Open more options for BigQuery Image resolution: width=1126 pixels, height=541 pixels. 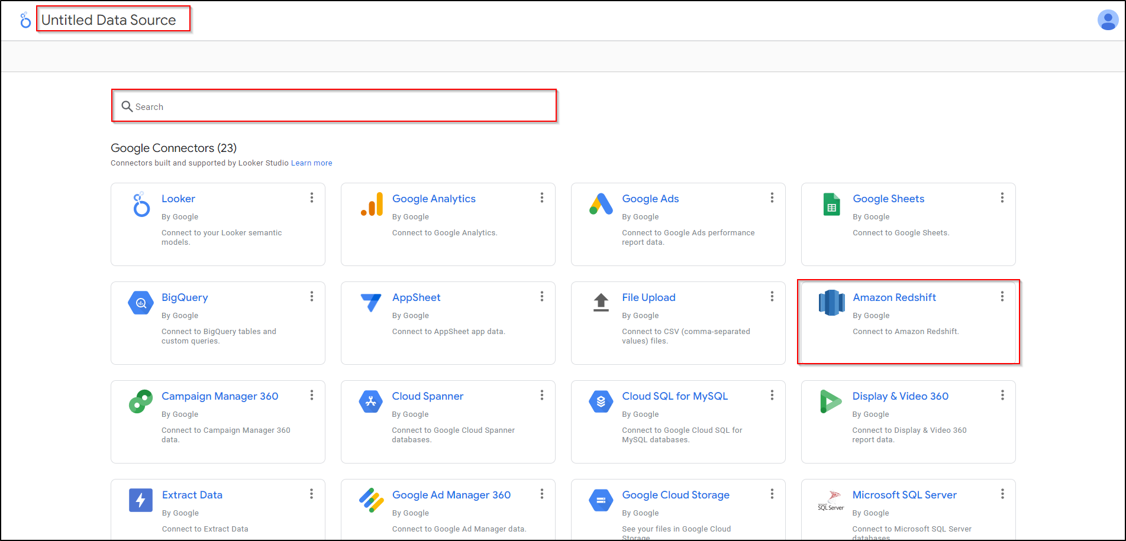[x=312, y=297]
